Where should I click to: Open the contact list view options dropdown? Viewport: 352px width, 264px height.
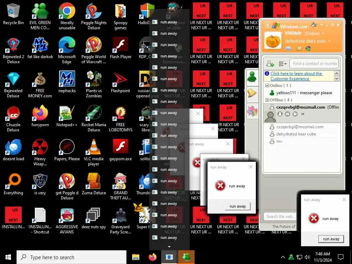[283, 64]
